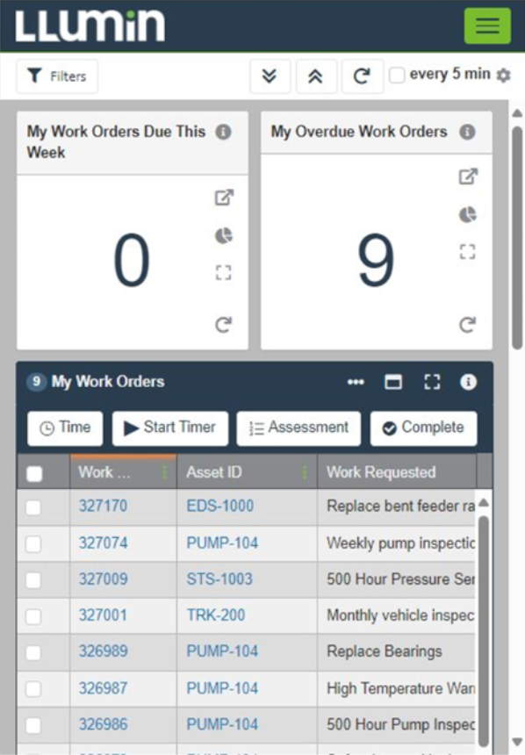The height and width of the screenshot is (755, 525).
Task: Expand Due This Week card to fullscreen
Action: pos(224,272)
